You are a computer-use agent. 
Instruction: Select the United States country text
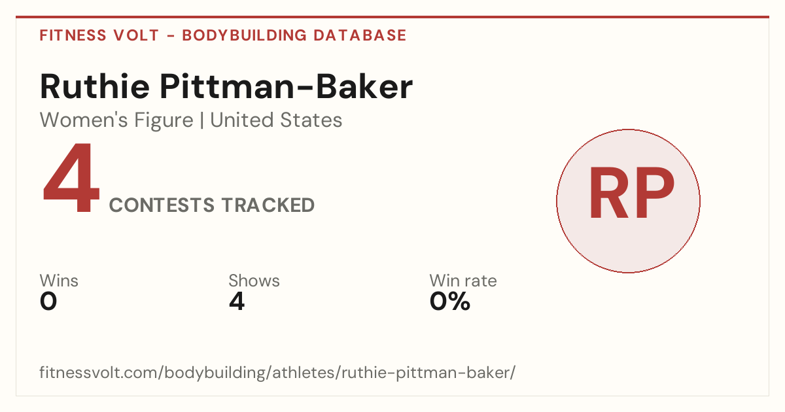pos(276,120)
